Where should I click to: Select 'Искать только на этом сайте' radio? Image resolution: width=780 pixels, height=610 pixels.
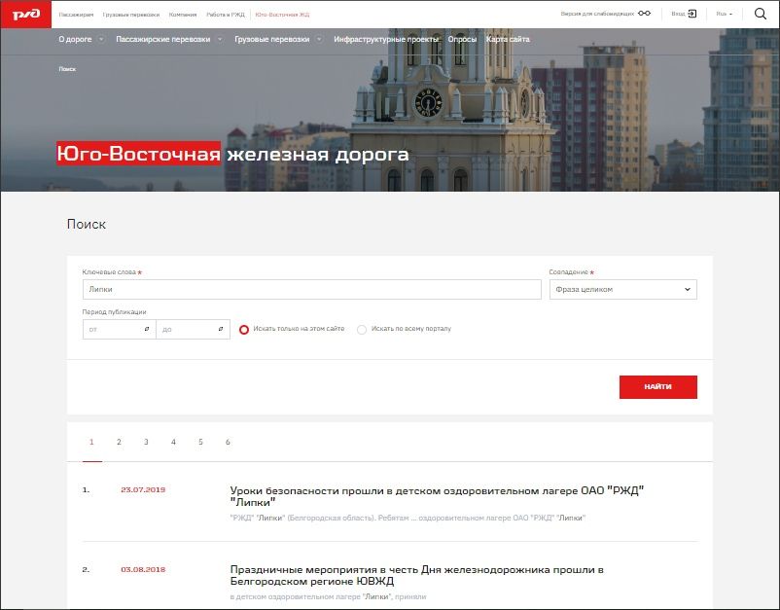pyautogui.click(x=245, y=330)
